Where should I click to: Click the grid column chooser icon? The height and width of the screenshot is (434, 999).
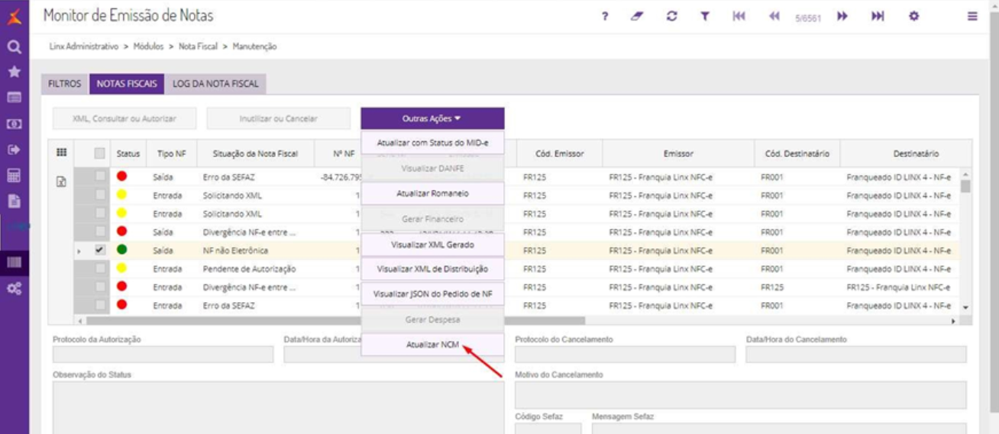62,153
